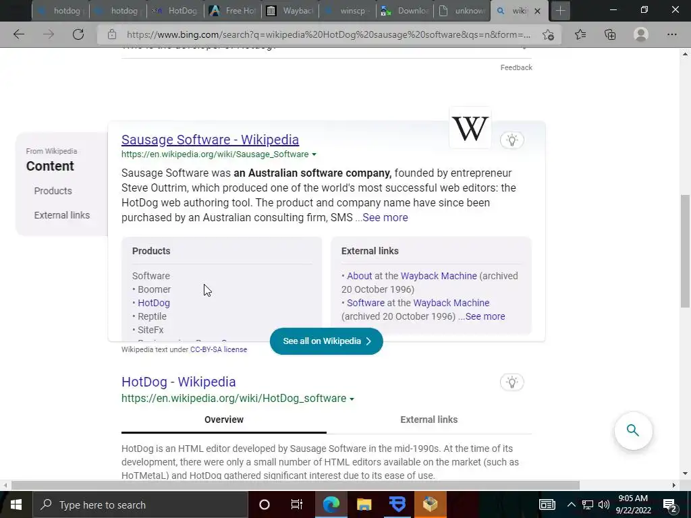Go back to the previous page
The height and width of the screenshot is (518, 691).
[x=18, y=34]
